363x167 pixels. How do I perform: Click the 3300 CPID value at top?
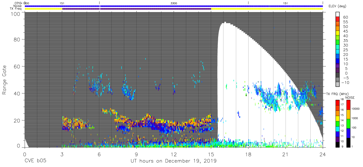point(174,3)
